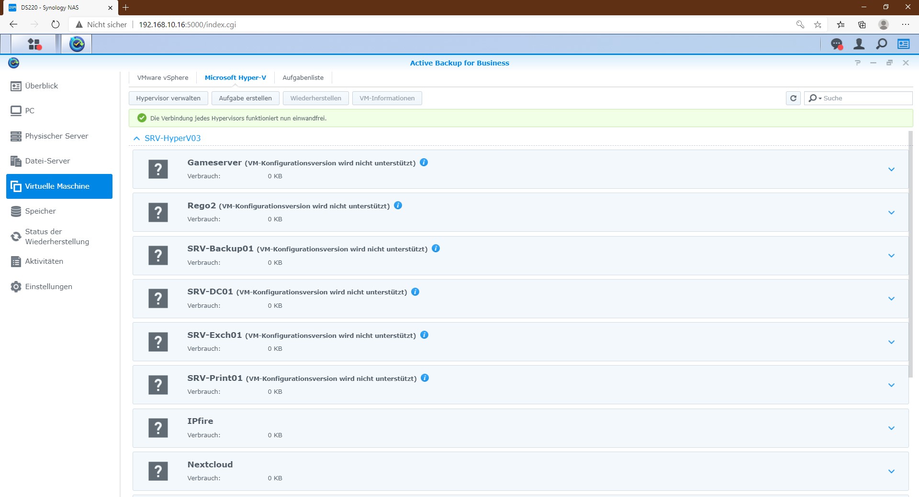This screenshot has height=497, width=919.
Task: Click the Suche search field
Action: pos(858,98)
